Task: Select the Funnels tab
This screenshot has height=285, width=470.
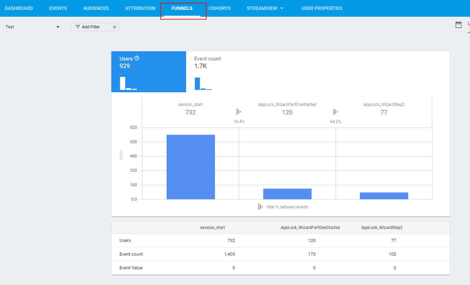Action: point(182,8)
